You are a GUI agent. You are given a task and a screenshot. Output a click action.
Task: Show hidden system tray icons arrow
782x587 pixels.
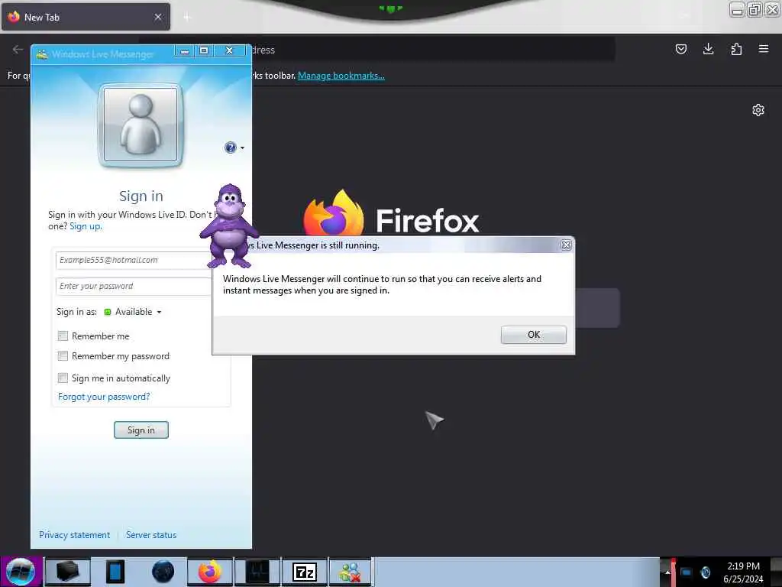pos(667,572)
